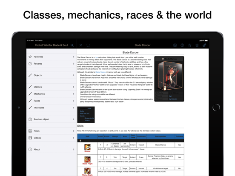The height and width of the screenshot is (176, 235).
Task: Jump to Videos link in contents box
Action: click(87, 120)
